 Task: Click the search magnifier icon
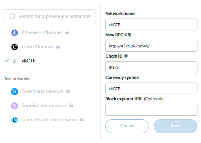tap(13, 16)
